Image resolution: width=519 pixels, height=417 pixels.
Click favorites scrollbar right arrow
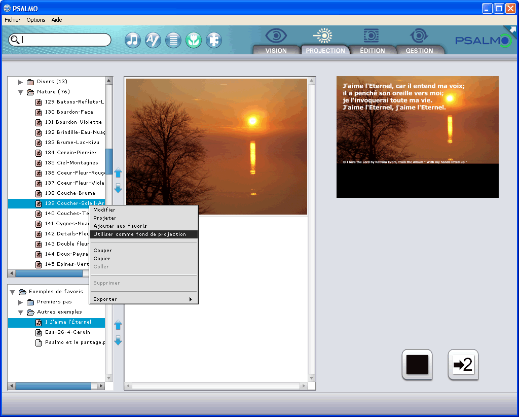click(101, 386)
